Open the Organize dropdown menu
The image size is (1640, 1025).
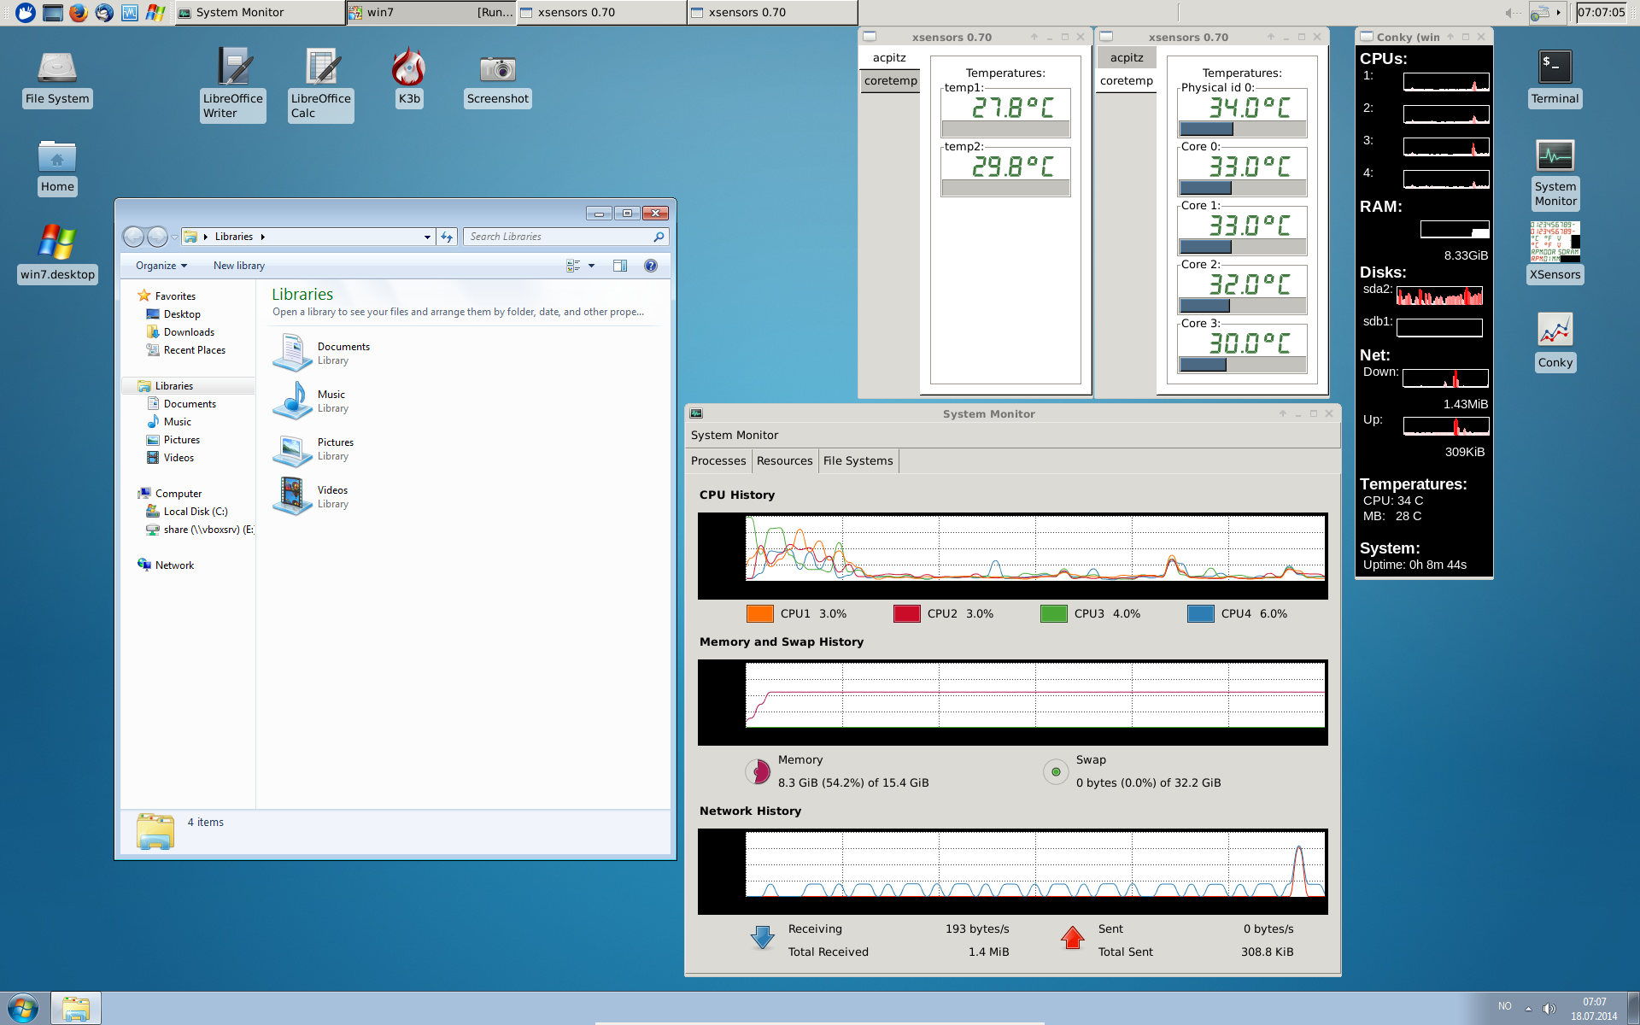point(161,266)
